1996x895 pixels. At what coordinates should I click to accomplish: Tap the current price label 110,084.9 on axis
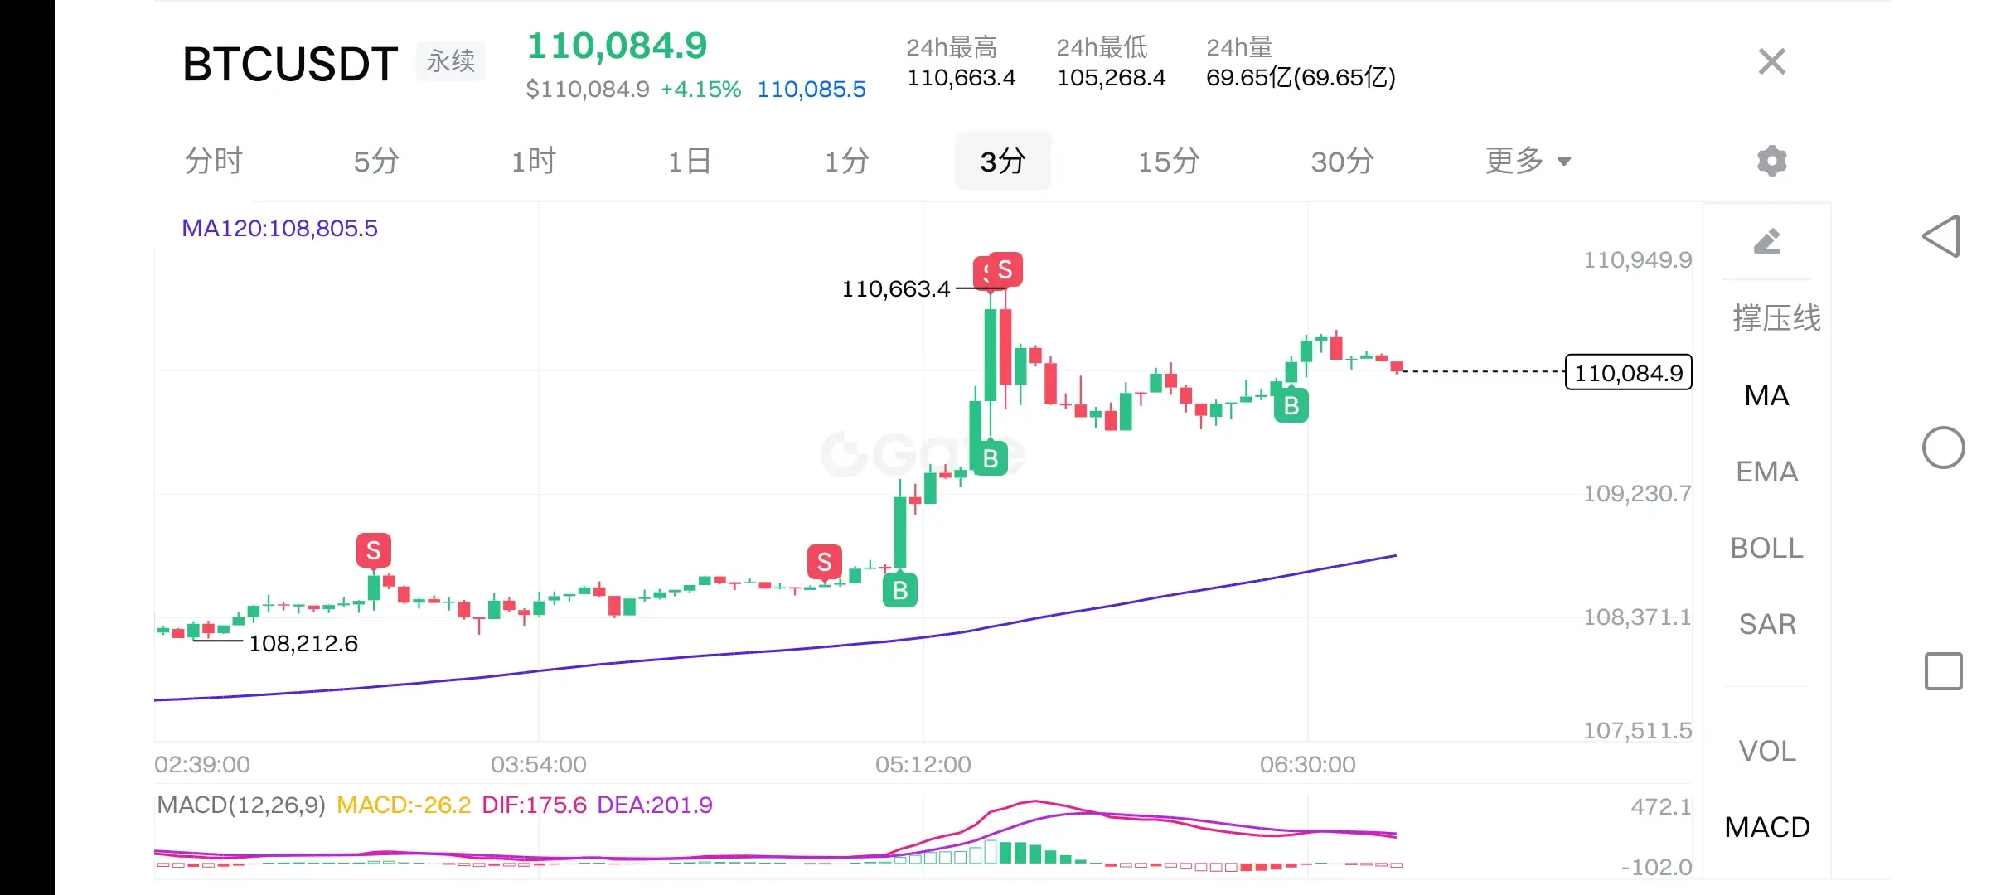(1629, 372)
